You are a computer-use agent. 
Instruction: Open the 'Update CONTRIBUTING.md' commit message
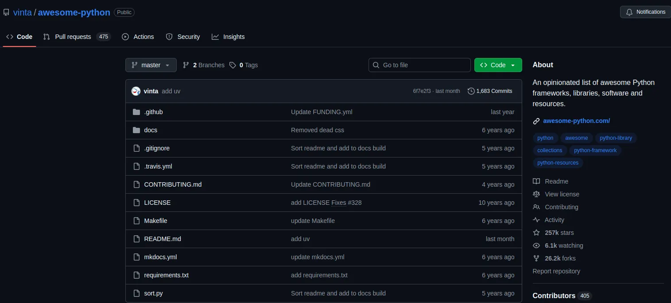330,184
